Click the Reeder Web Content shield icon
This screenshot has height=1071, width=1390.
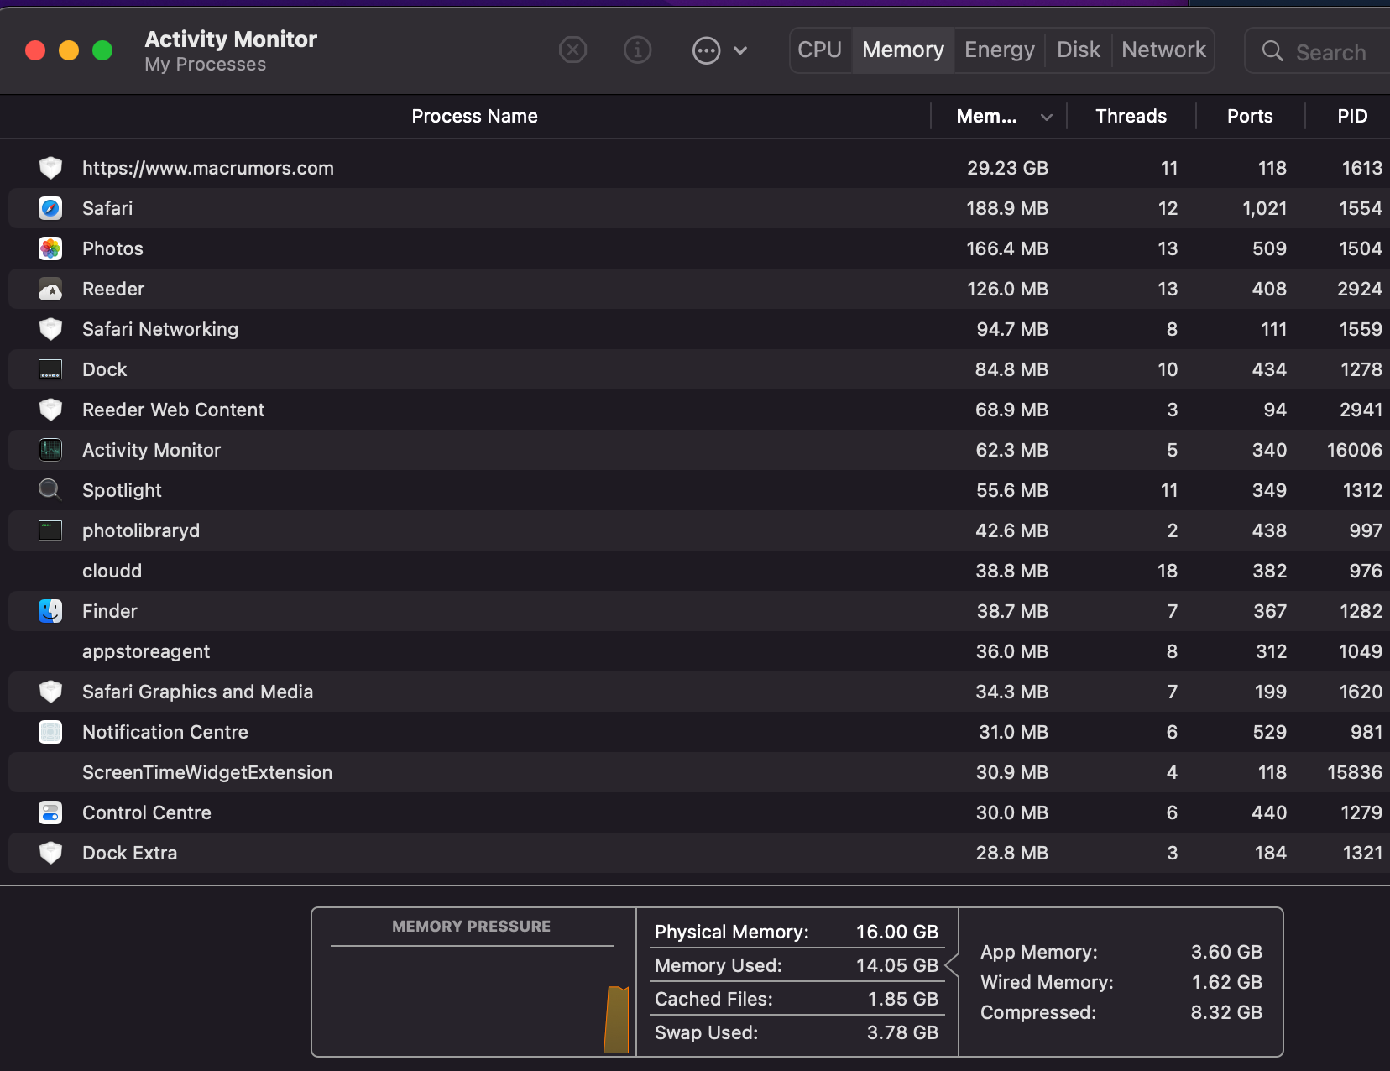coord(50,410)
